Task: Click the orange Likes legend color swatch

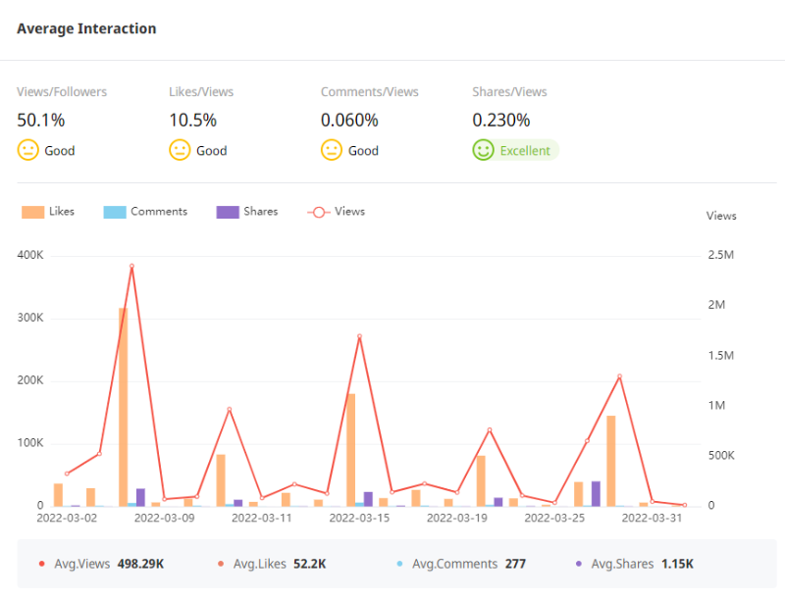Action: click(33, 212)
